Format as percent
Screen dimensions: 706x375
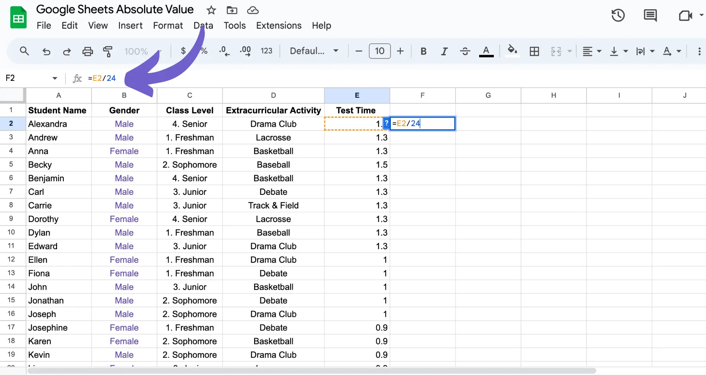click(x=204, y=51)
